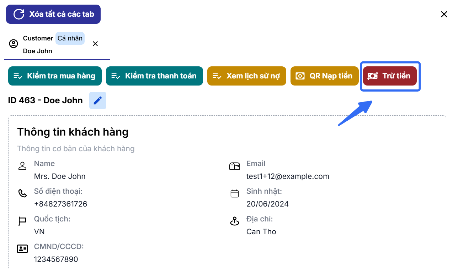Click the name 'Mrs. Doe John'
The image size is (453, 269).
click(60, 176)
